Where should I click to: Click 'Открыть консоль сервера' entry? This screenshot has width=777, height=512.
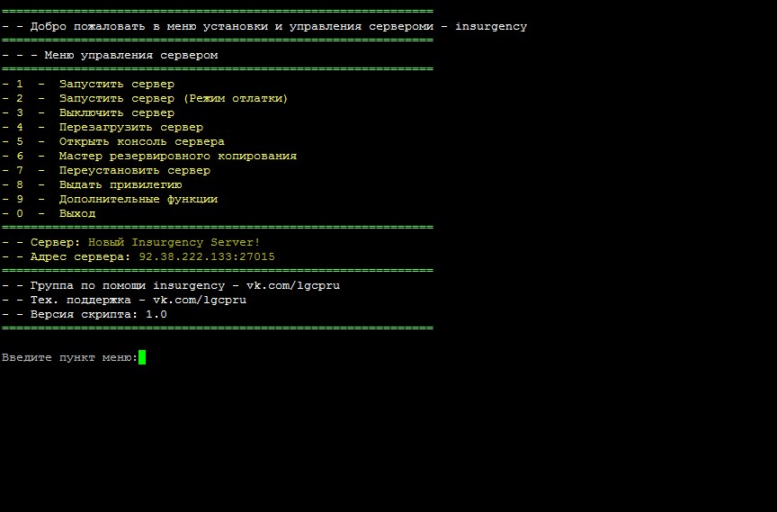[141, 141]
